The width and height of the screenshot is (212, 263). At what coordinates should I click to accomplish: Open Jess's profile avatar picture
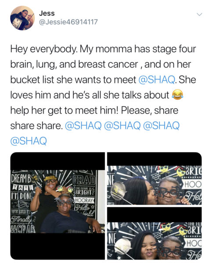pyautogui.click(x=22, y=18)
